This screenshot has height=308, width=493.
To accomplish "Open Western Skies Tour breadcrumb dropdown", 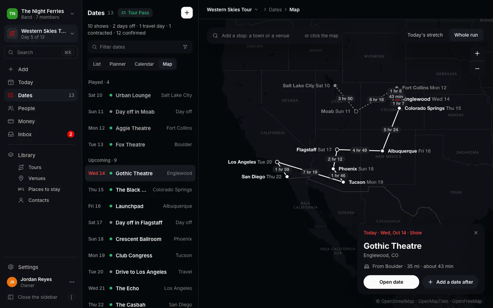I will pos(232,10).
